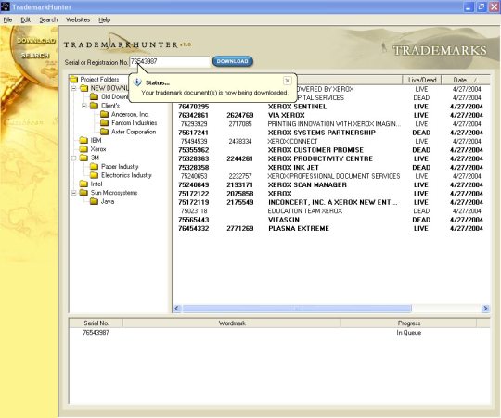501x418 pixels.
Task: Open the Websites menu
Action: pos(78,19)
